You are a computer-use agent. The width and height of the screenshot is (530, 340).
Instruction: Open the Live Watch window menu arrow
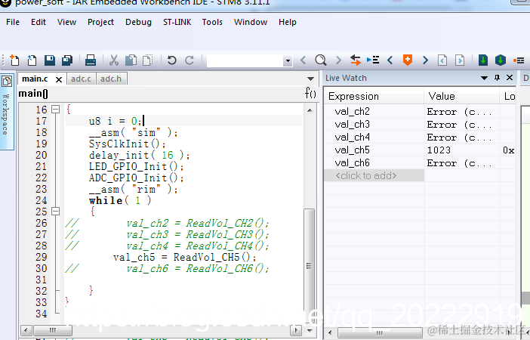click(x=484, y=78)
